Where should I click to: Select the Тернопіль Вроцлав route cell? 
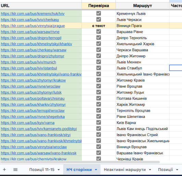(x=142, y=110)
